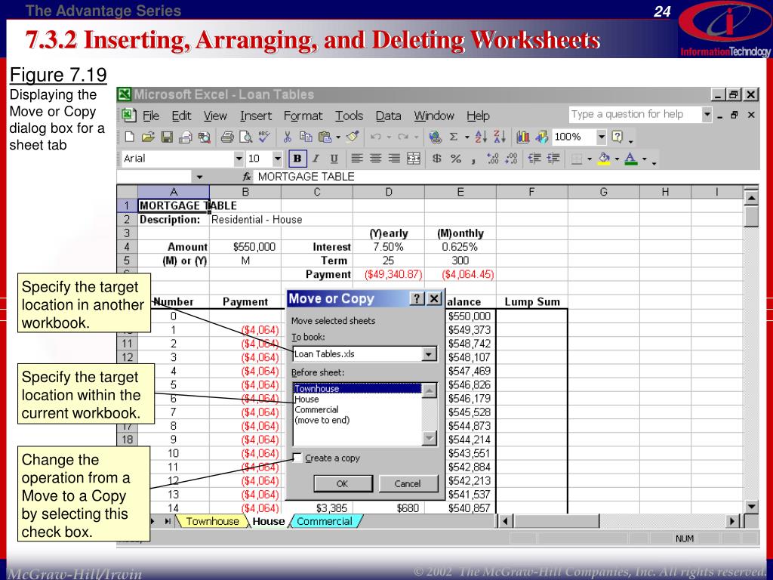Open the Arial font name dropdown
The width and height of the screenshot is (773, 580).
tap(239, 159)
